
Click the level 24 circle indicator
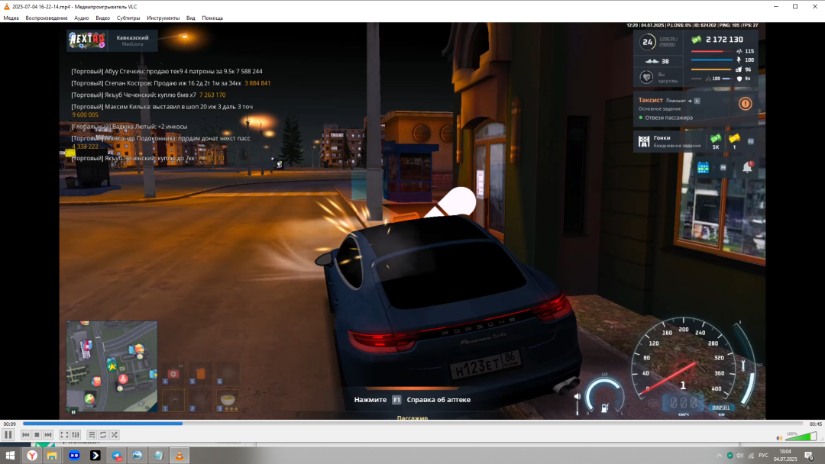[647, 42]
